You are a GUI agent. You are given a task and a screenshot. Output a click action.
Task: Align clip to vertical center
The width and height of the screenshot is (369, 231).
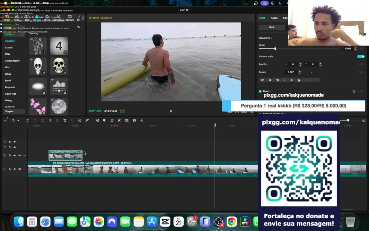292,80
